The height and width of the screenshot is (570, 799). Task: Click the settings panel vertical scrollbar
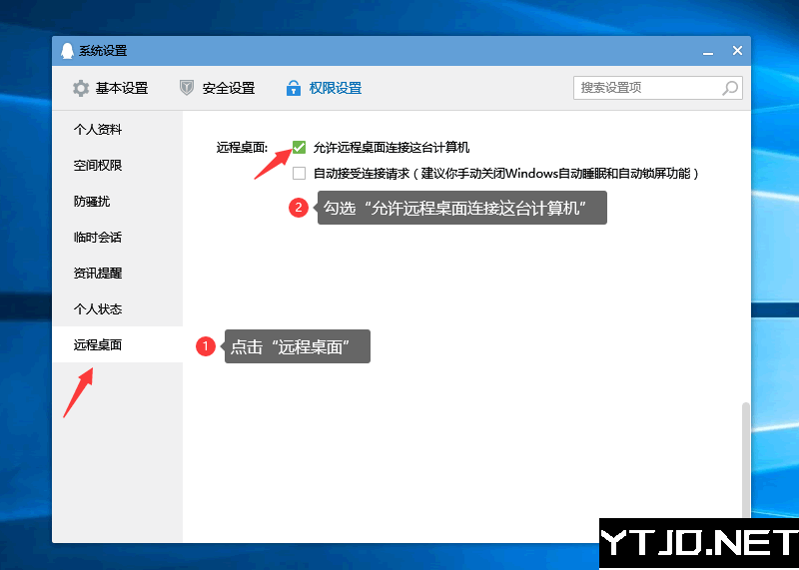(746, 461)
